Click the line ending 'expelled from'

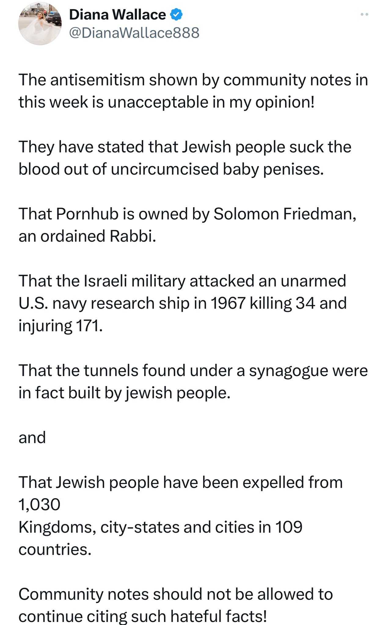181,482
